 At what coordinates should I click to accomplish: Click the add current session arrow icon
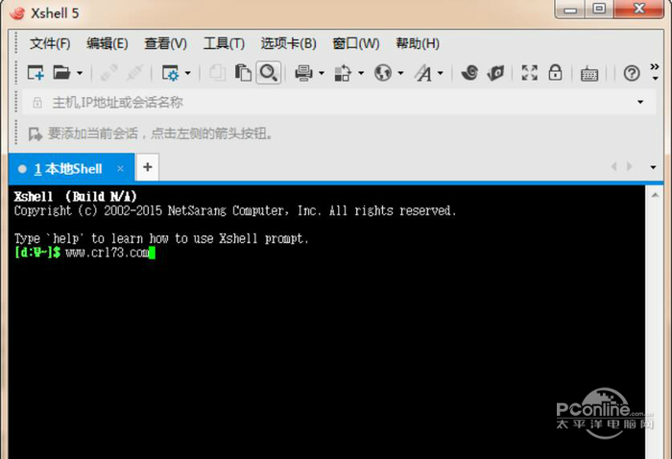[x=36, y=134]
